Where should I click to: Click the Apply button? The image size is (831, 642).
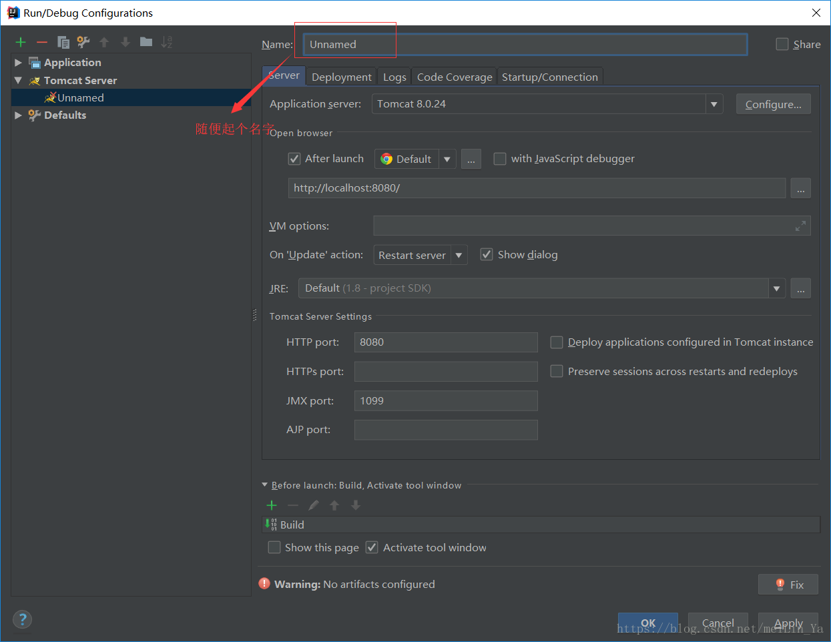click(788, 623)
